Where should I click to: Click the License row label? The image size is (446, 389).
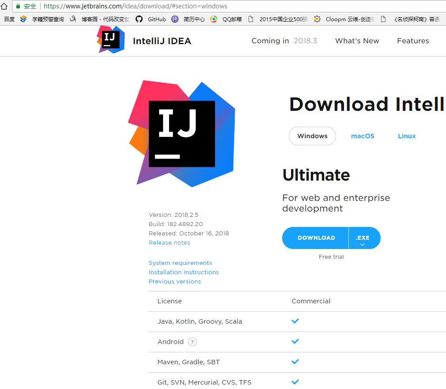[170, 301]
